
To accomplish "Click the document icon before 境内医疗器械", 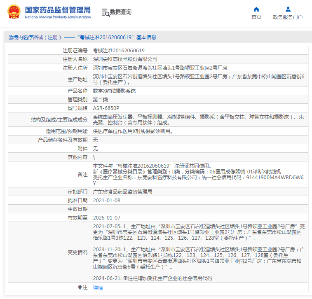I will pos(11,37).
